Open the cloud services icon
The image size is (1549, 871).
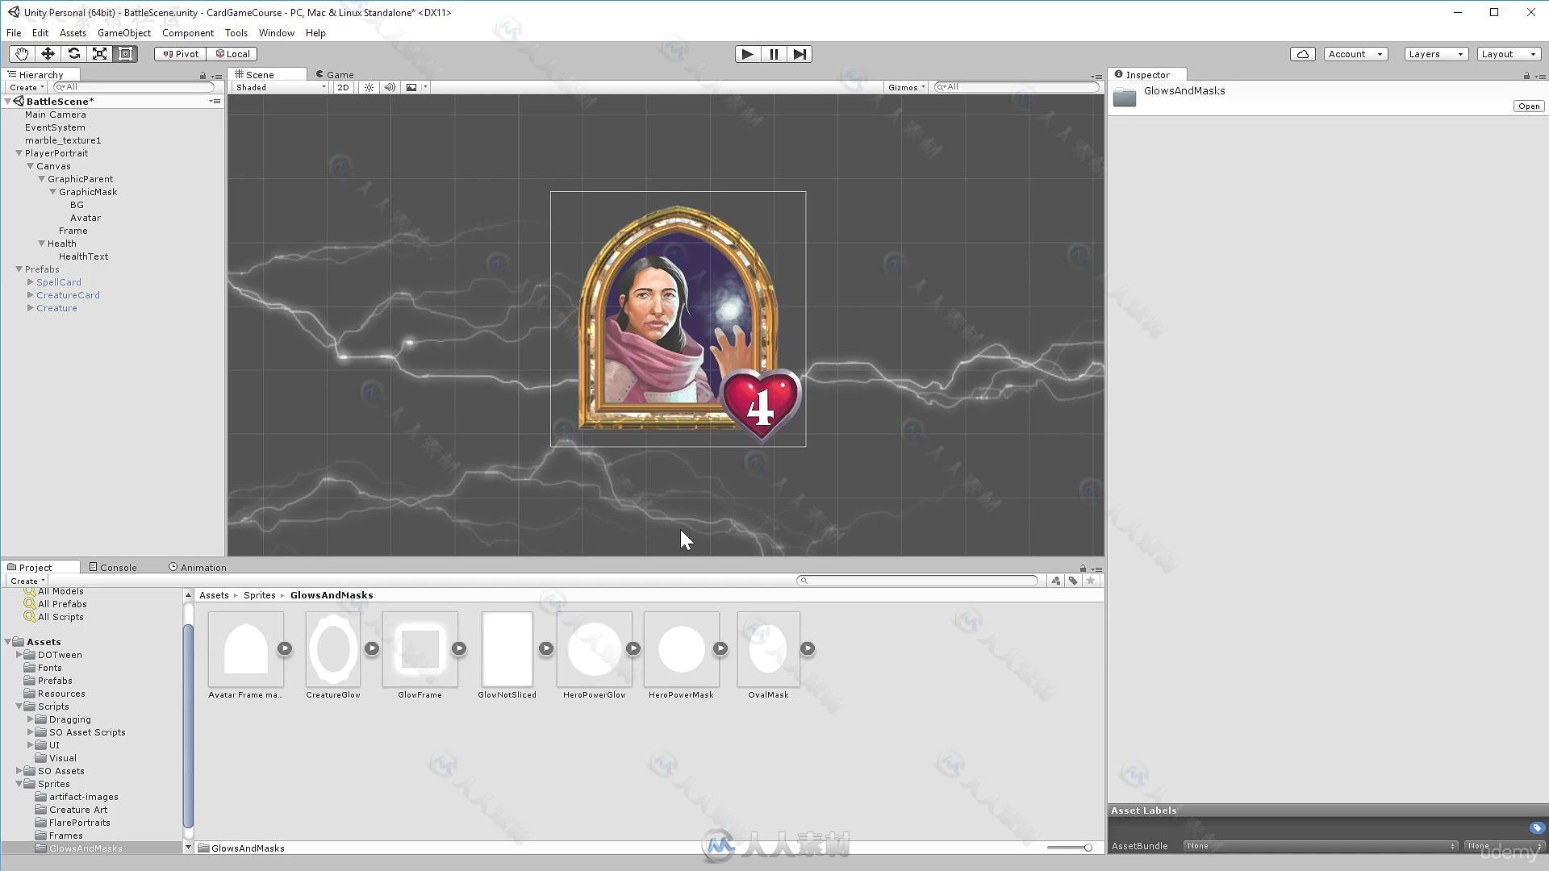[1302, 54]
